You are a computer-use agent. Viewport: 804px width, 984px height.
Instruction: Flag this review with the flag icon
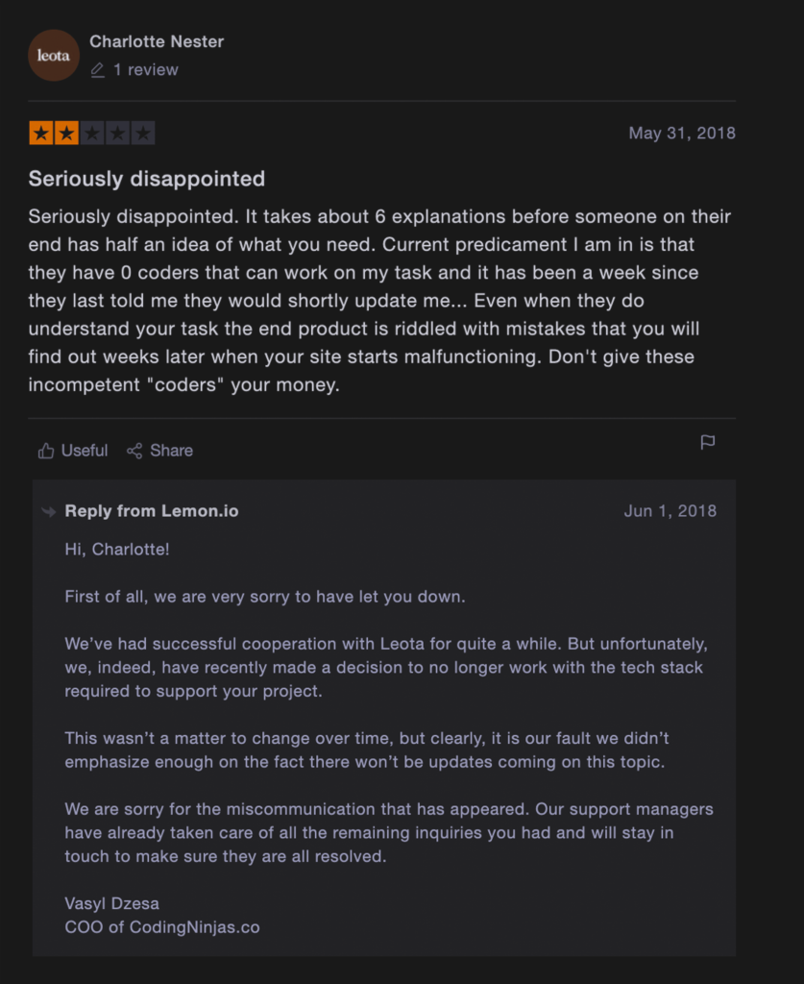click(707, 442)
